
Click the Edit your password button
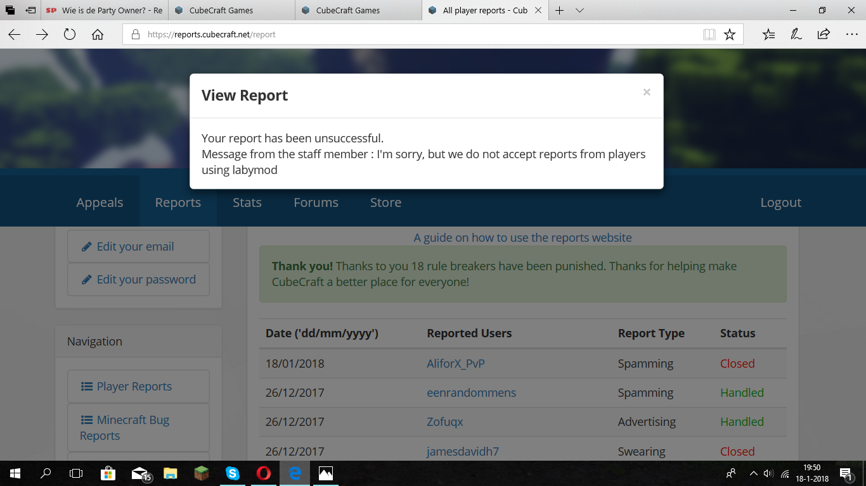pyautogui.click(x=138, y=279)
